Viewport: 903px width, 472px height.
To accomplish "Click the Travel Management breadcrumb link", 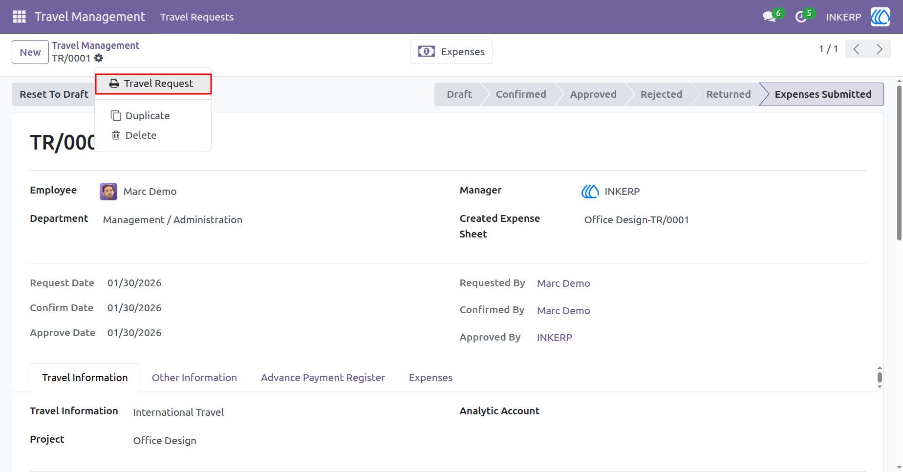I will click(96, 45).
